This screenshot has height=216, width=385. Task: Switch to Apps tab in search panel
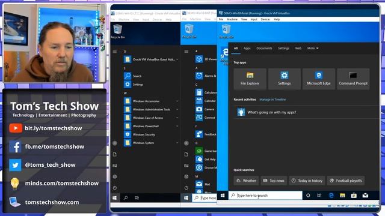click(x=247, y=48)
